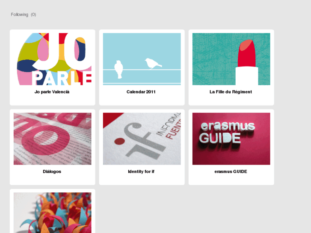Viewport: 311px width, 233px height.
Task: Click the Diálogos project title
Action: 52,171
